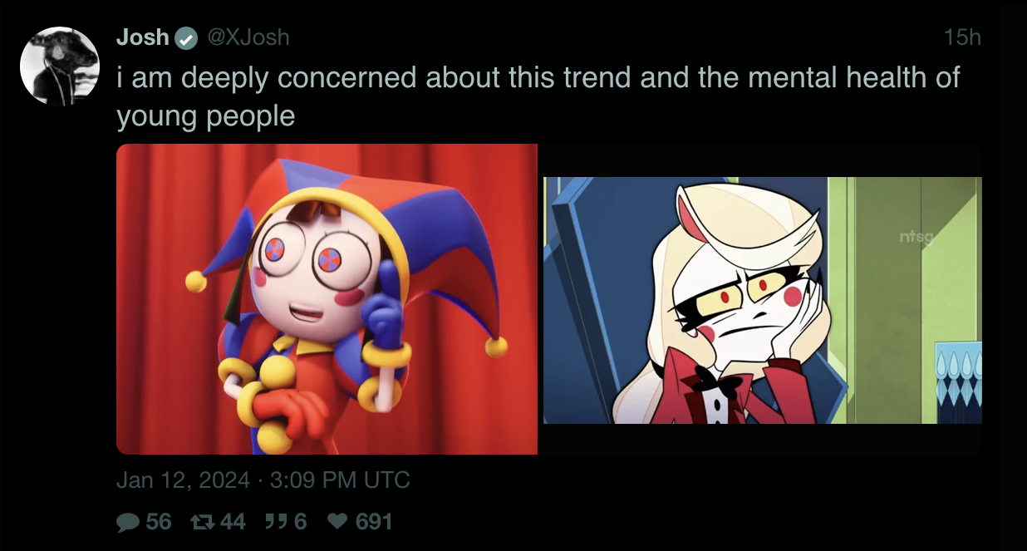View the 56 replies count
1027x551 pixels.
pyautogui.click(x=159, y=522)
